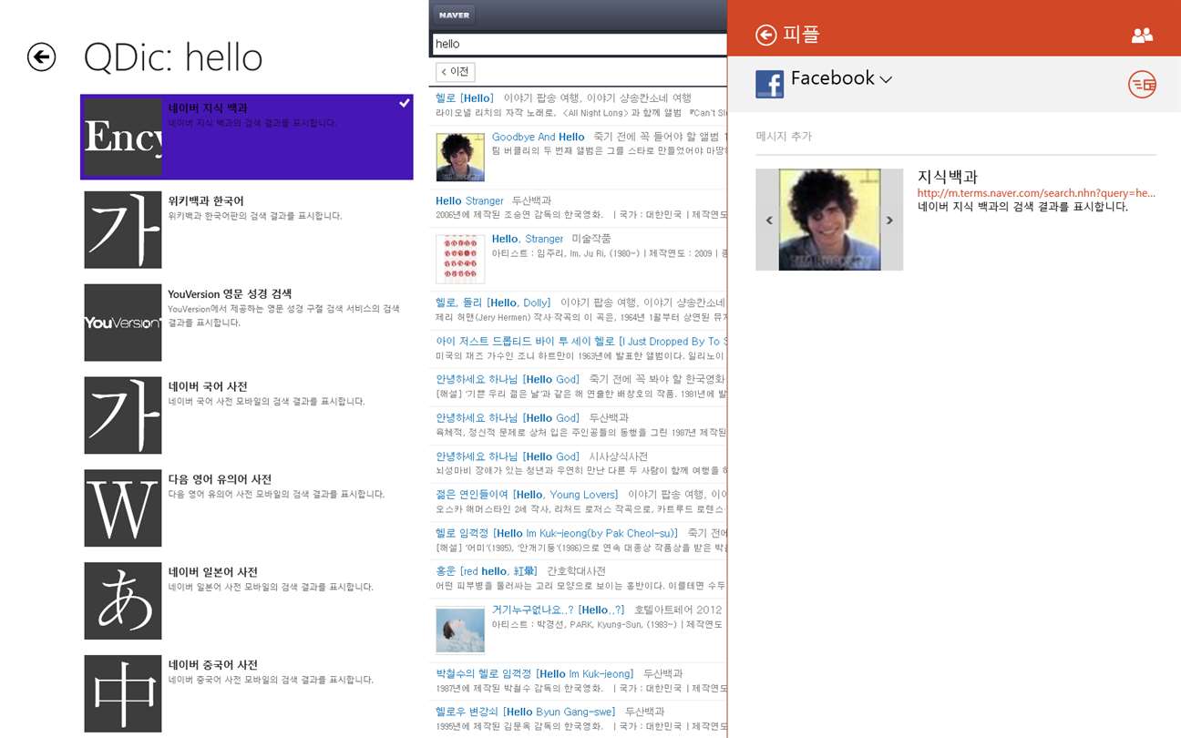Show previous thumbnail in share preview
This screenshot has height=738, width=1181.
coord(768,220)
